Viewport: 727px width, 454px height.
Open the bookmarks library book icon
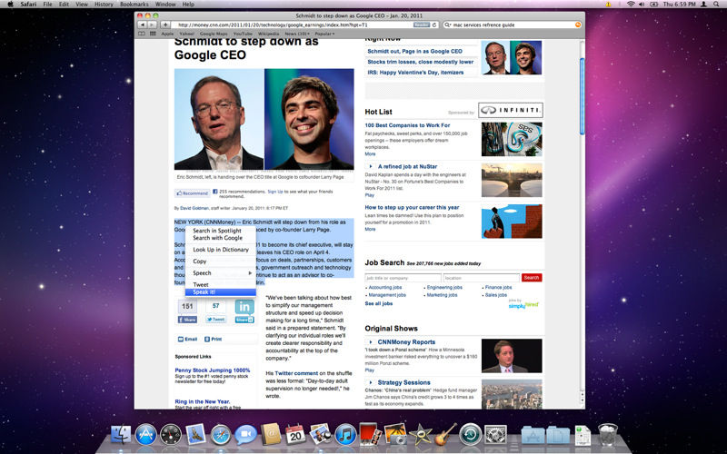pos(142,34)
